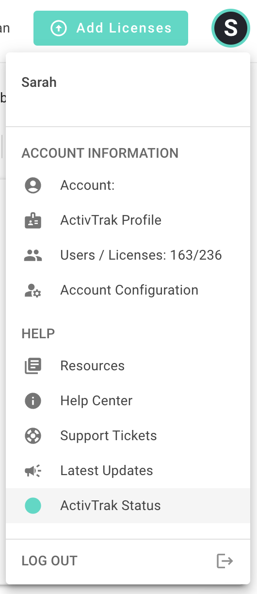
Task: Click the Add Licenses button
Action: click(111, 28)
